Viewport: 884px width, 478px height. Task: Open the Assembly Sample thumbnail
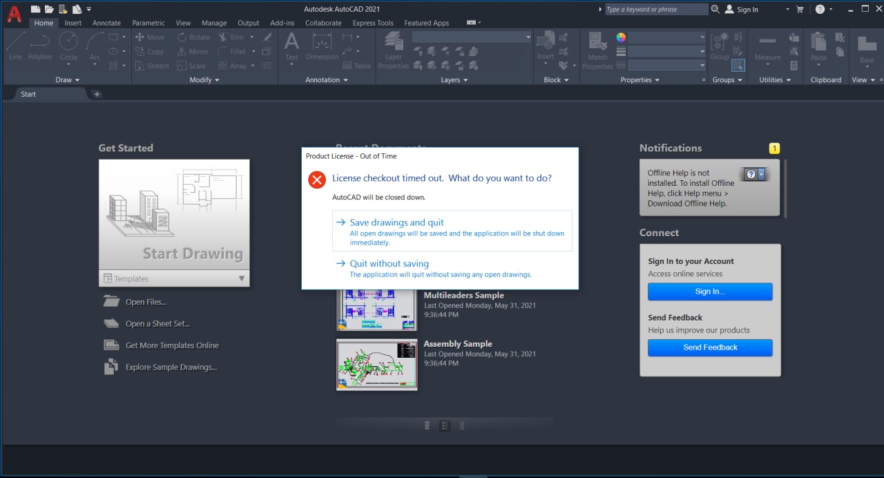[377, 364]
